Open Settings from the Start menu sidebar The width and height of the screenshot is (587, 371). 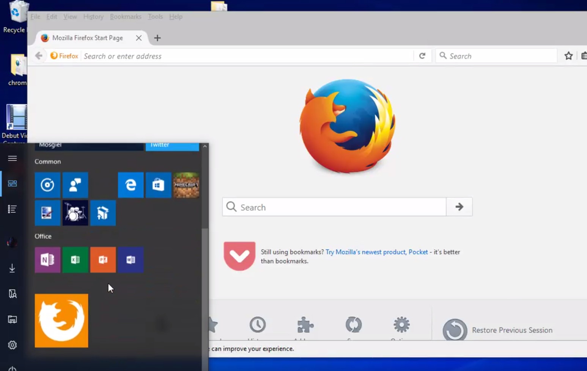click(13, 345)
